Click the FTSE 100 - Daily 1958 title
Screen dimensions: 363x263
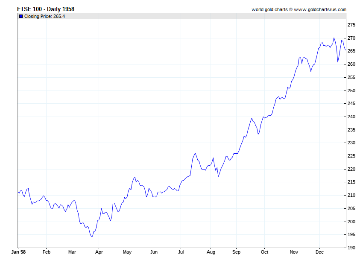[x=46, y=9]
